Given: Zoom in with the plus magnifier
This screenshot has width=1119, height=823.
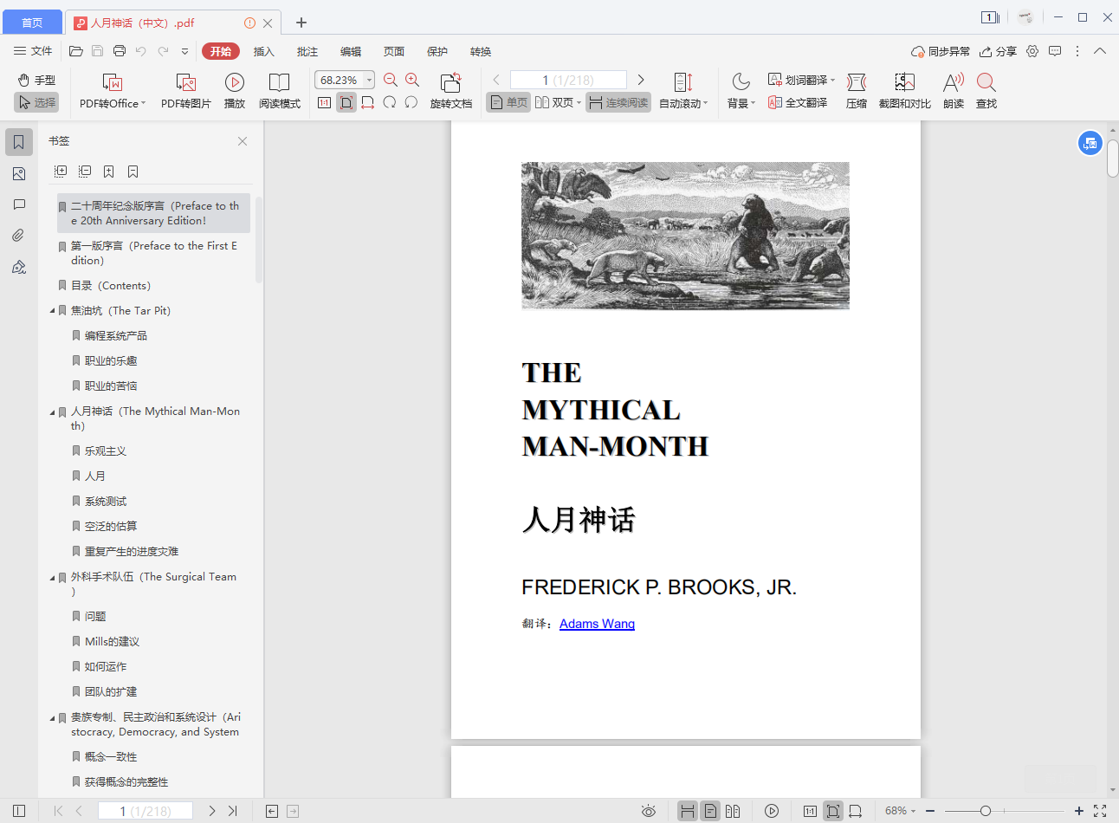Looking at the screenshot, I should pyautogui.click(x=412, y=80).
